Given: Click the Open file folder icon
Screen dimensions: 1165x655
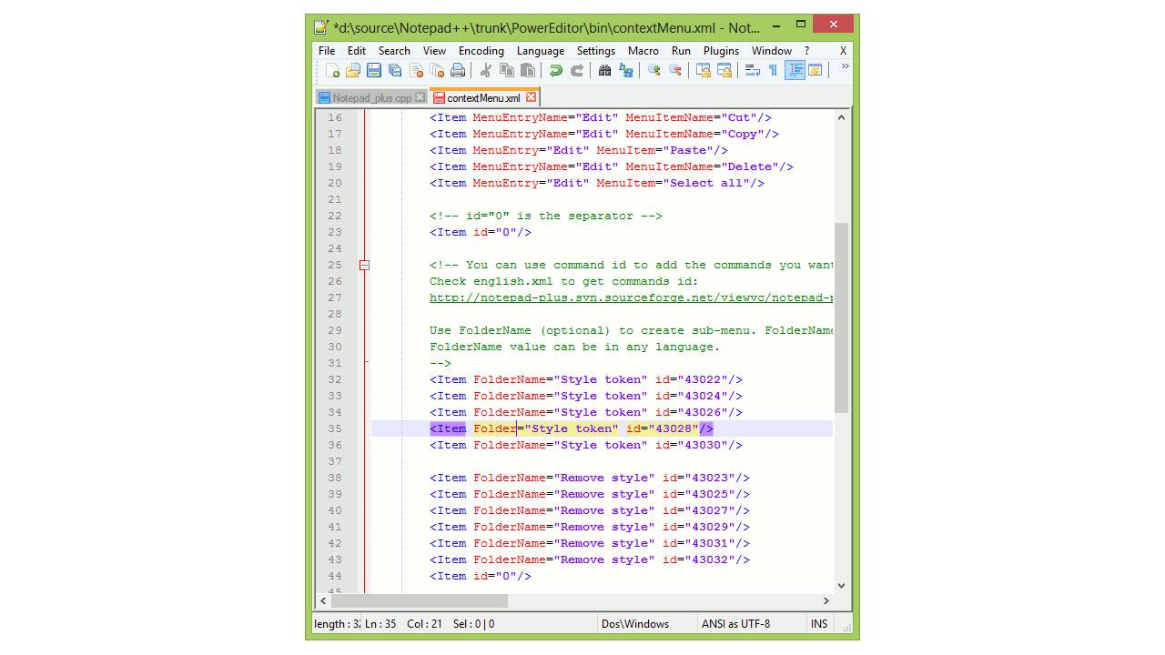Looking at the screenshot, I should coord(353,70).
